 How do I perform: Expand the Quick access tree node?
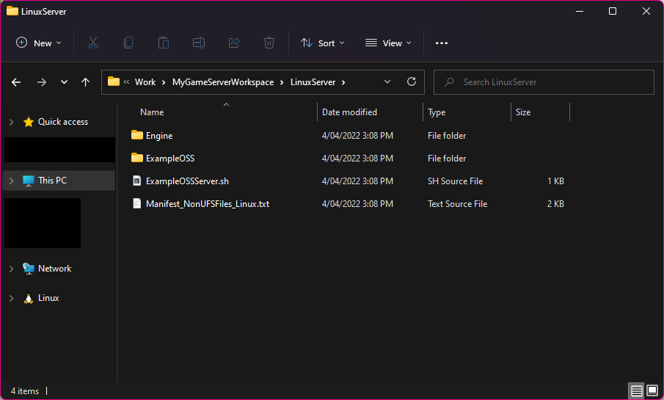tap(11, 123)
